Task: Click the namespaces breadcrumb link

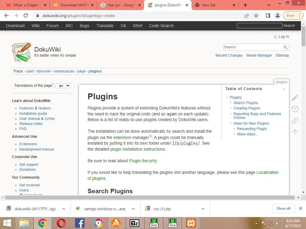Action: [64, 71]
